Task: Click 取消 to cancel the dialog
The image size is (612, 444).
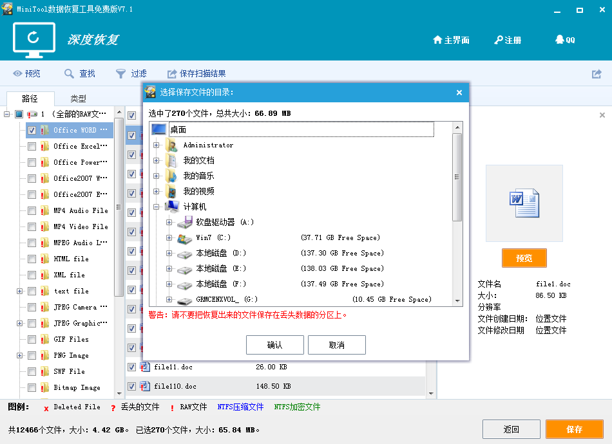Action: 337,345
